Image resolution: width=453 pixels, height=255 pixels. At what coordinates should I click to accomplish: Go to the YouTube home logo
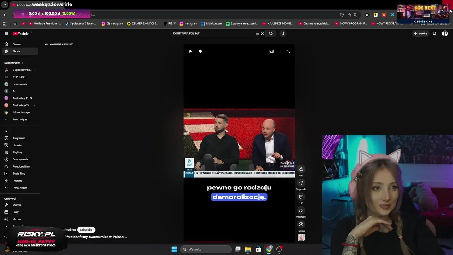21,34
